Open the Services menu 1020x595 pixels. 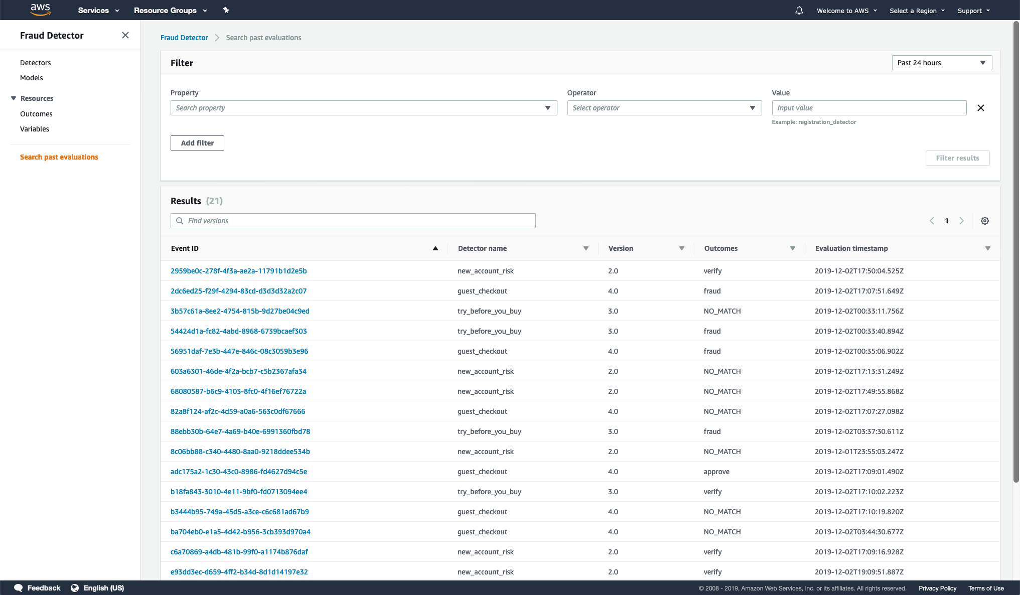[x=99, y=10]
